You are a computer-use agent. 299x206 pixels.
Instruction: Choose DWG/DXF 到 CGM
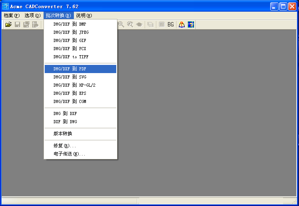pyautogui.click(x=80, y=101)
